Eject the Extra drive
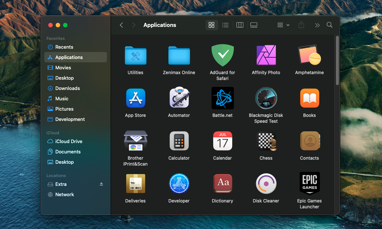The width and height of the screenshot is (382, 229). point(101,184)
